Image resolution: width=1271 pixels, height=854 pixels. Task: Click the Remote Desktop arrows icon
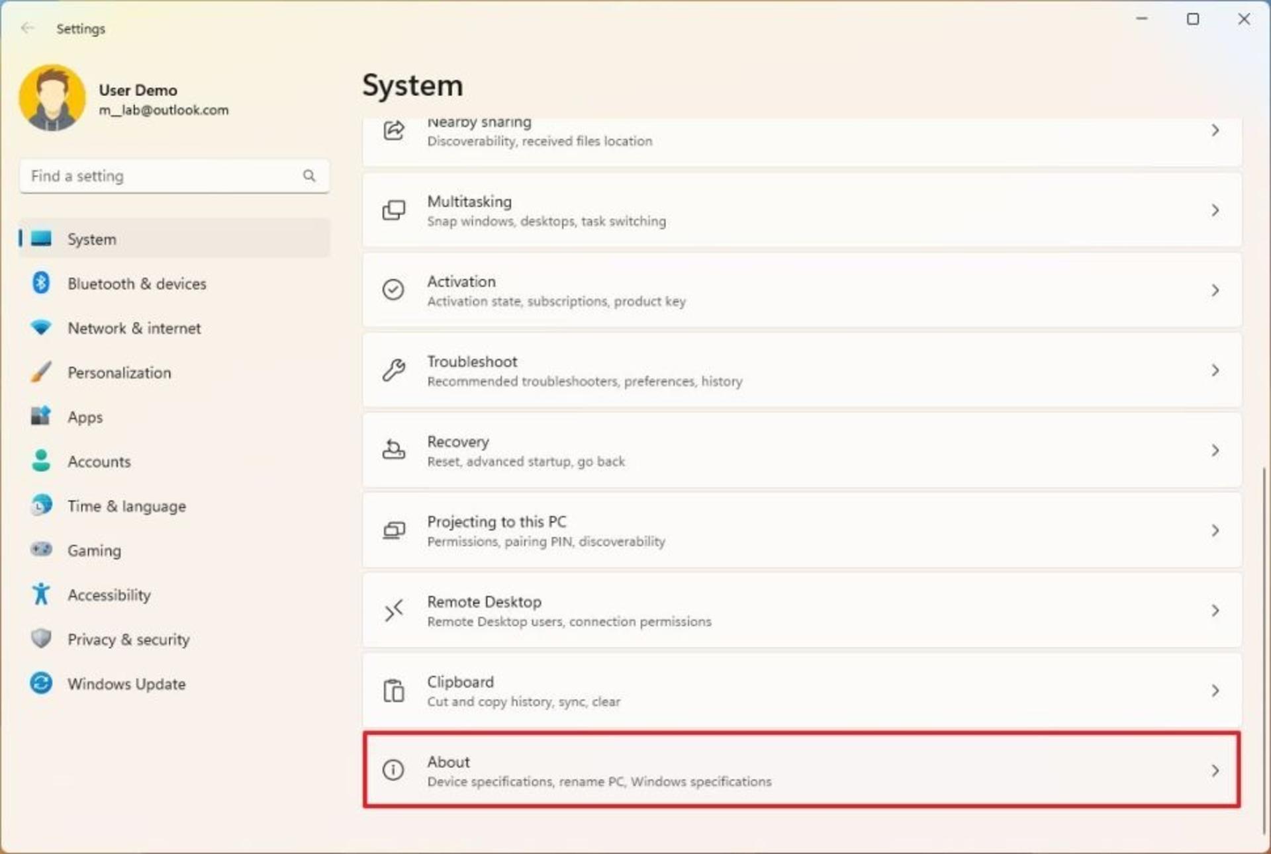point(394,611)
